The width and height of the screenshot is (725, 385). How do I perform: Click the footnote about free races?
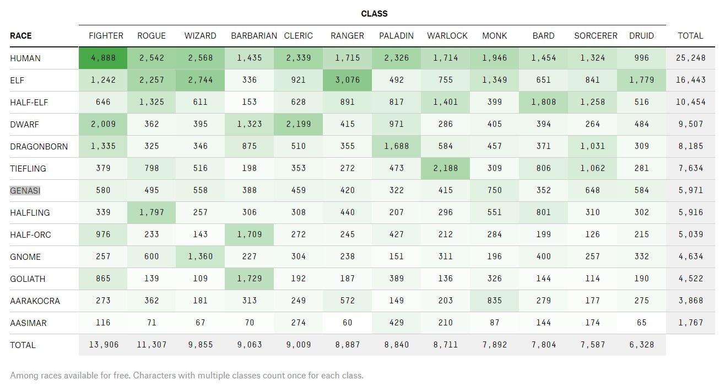point(187,376)
